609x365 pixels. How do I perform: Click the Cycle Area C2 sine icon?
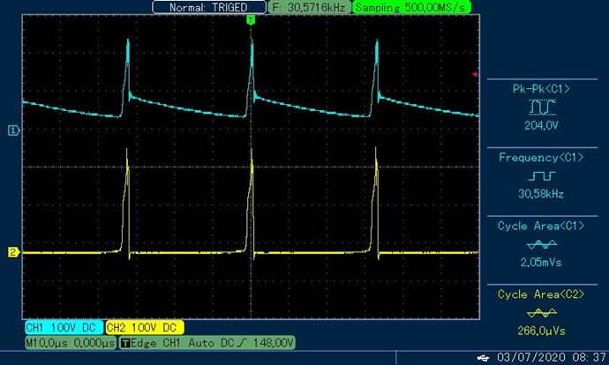pyautogui.click(x=541, y=313)
